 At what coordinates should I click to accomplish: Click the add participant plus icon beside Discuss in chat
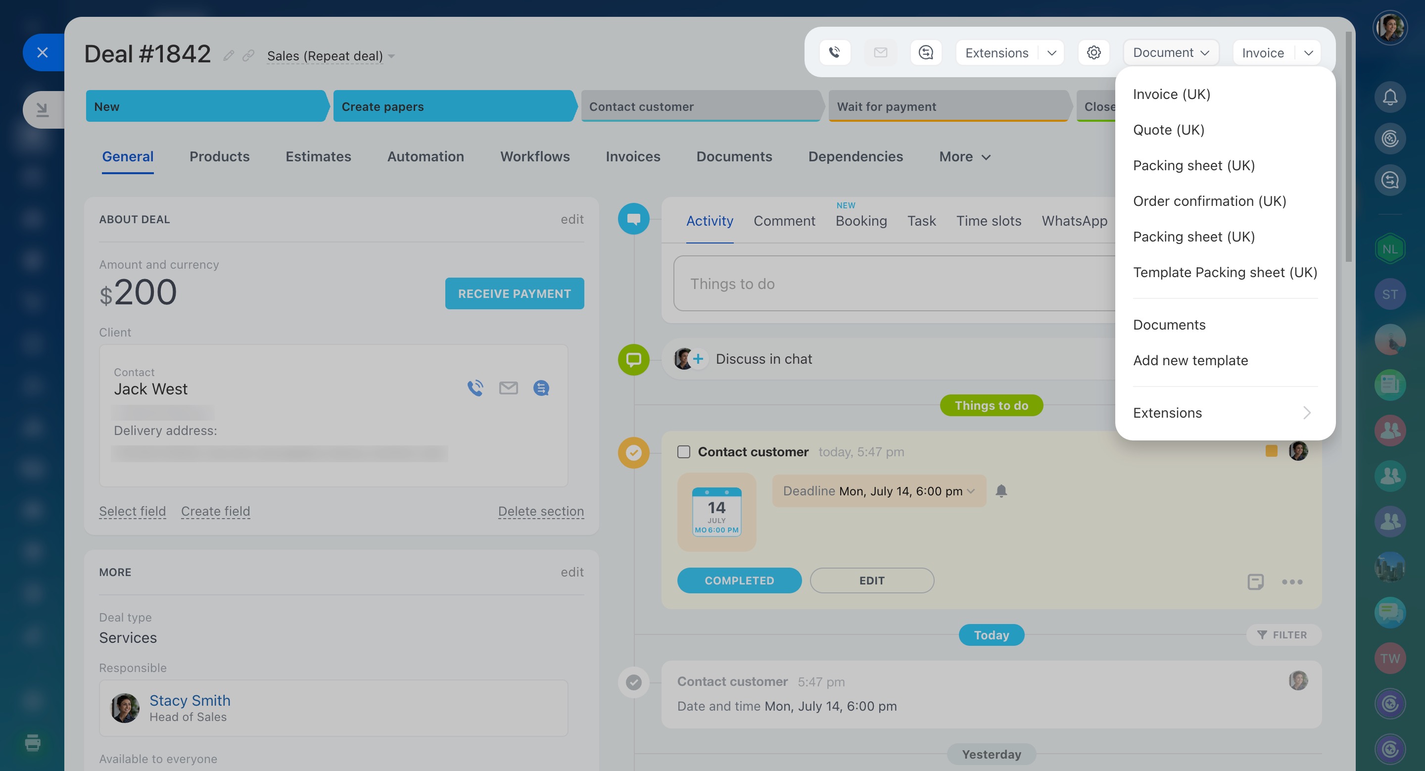698,359
